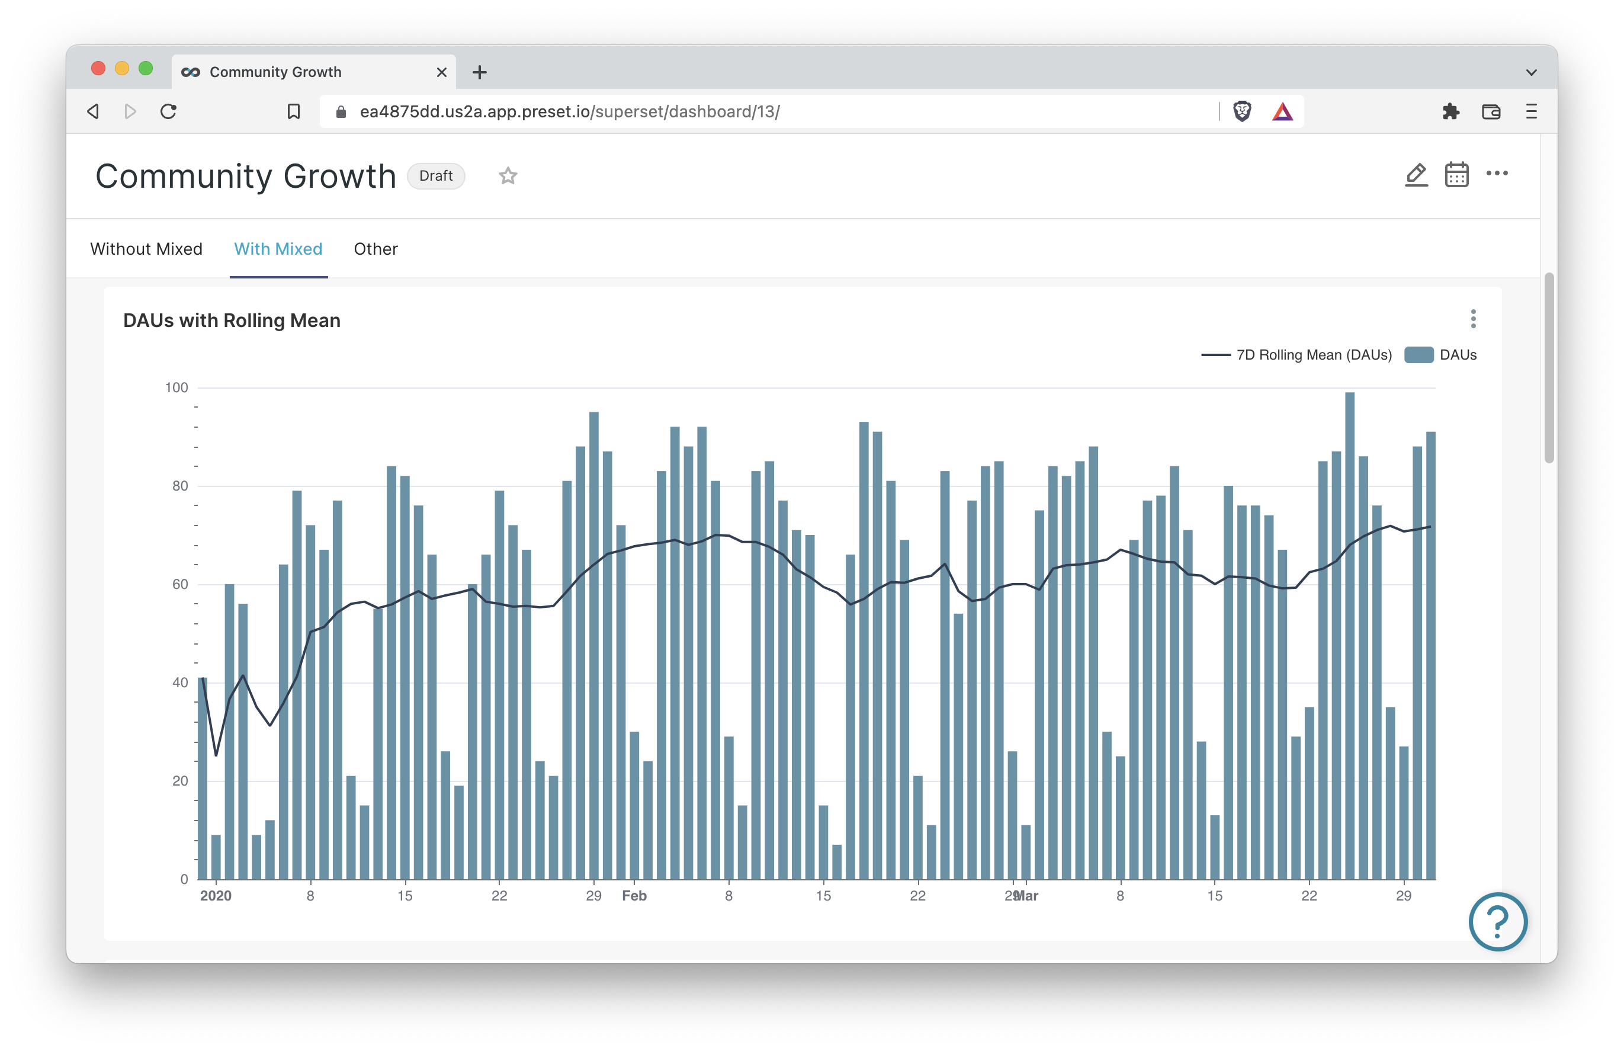
Task: Open the DAUs chart options menu
Action: pos(1473,319)
